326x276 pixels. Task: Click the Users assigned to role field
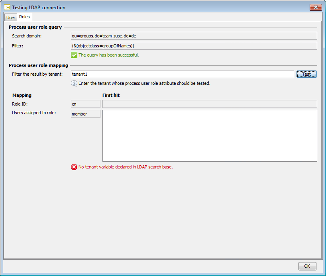click(x=85, y=113)
